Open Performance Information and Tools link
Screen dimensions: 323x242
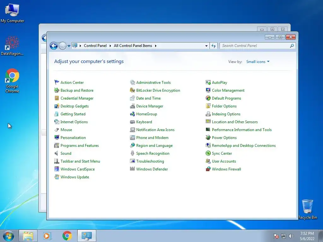242,130
